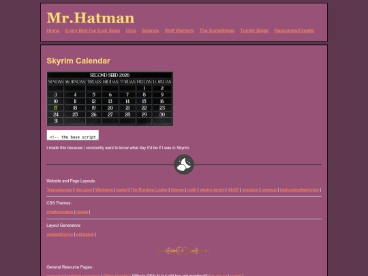Open the Teppyslayouts link
Image resolution: width=368 pixels, height=276 pixels.
[x=59, y=190]
